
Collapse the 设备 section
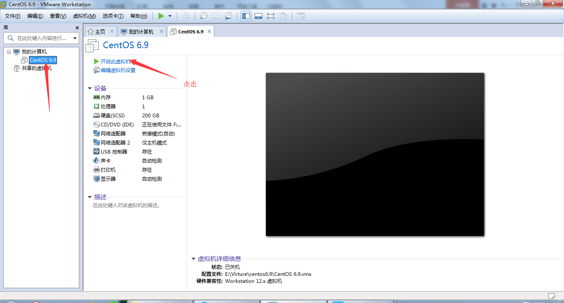click(90, 89)
